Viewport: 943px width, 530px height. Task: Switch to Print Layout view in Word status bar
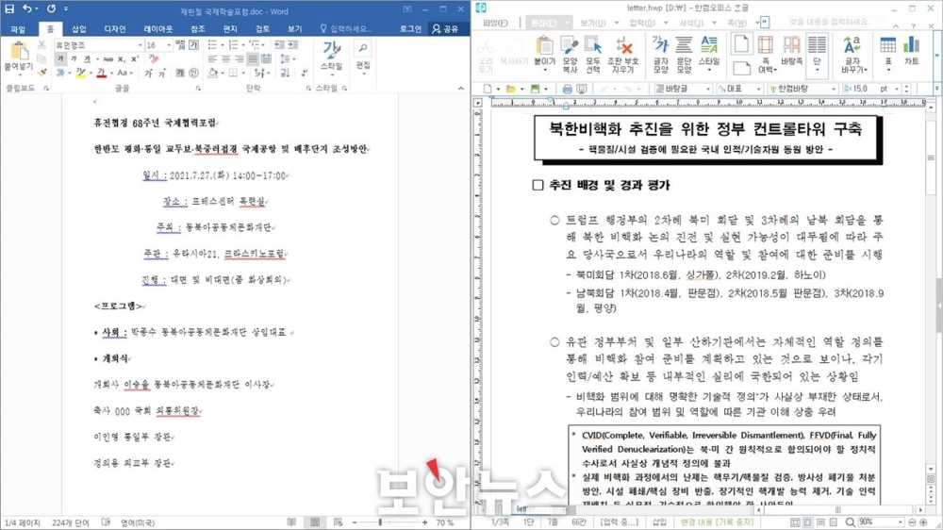[315, 522]
